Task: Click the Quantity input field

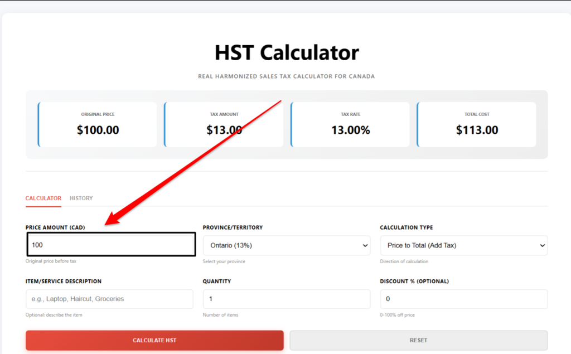Action: pos(287,299)
